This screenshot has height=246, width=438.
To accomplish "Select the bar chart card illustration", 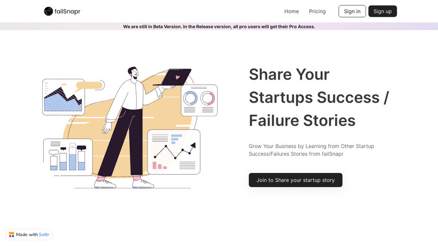I will 68,156.
